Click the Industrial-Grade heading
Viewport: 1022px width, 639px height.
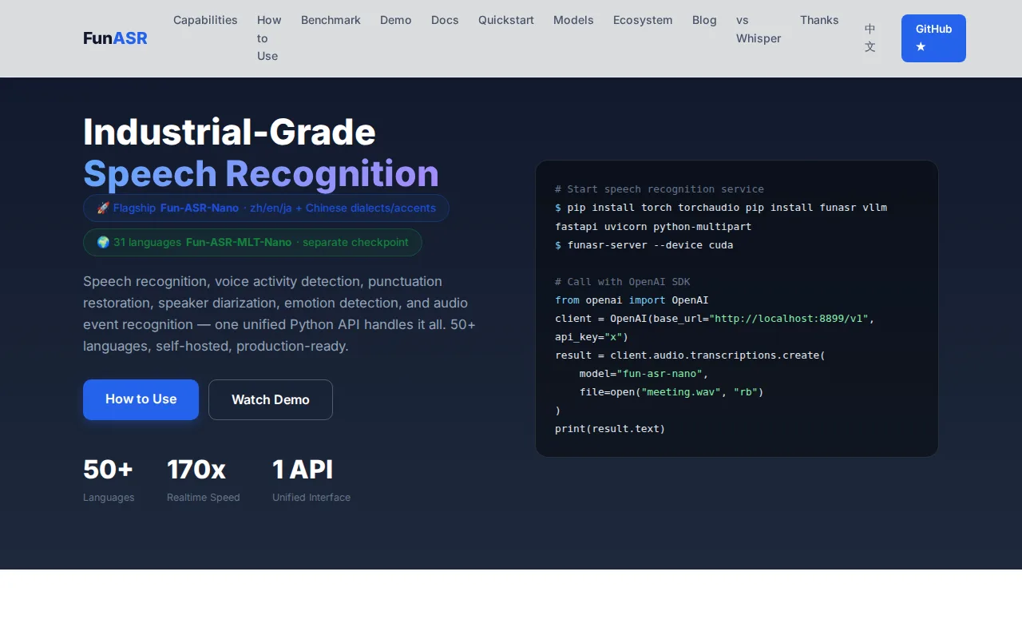(x=229, y=133)
